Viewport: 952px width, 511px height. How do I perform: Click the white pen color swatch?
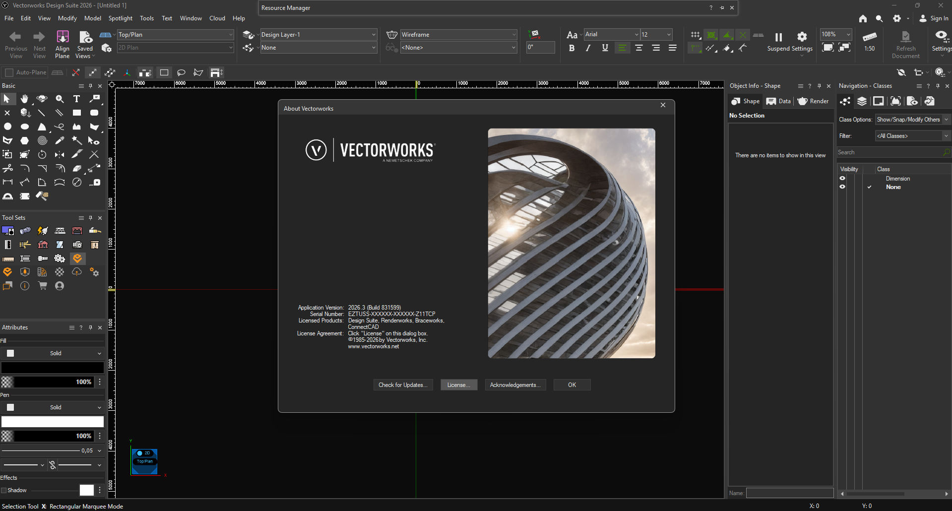(x=53, y=422)
